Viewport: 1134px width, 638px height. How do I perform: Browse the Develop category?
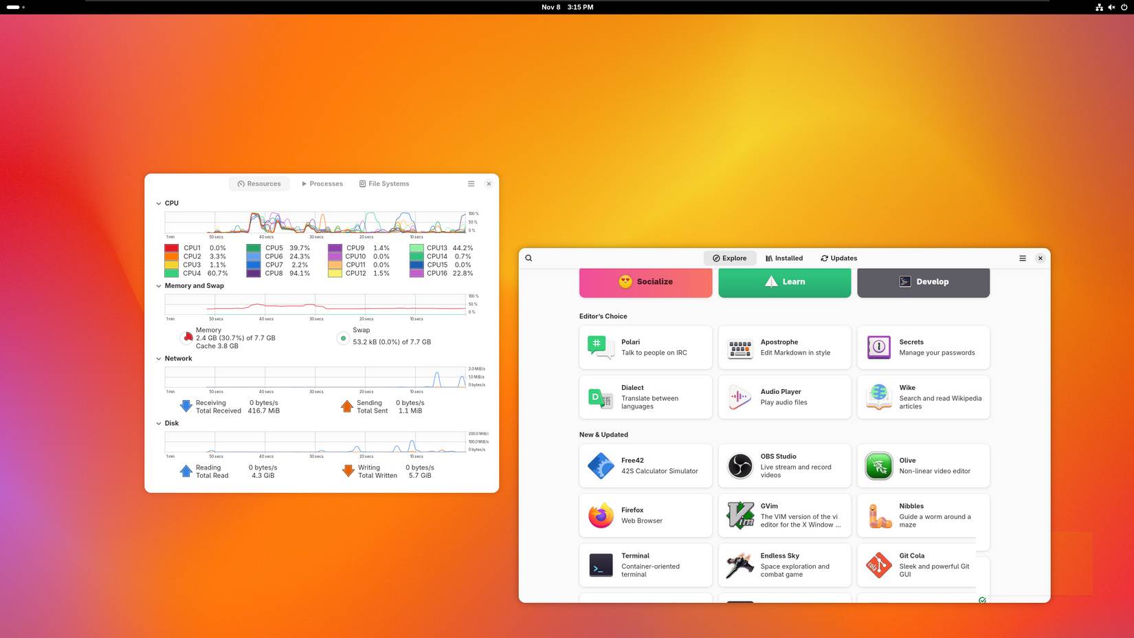click(923, 282)
